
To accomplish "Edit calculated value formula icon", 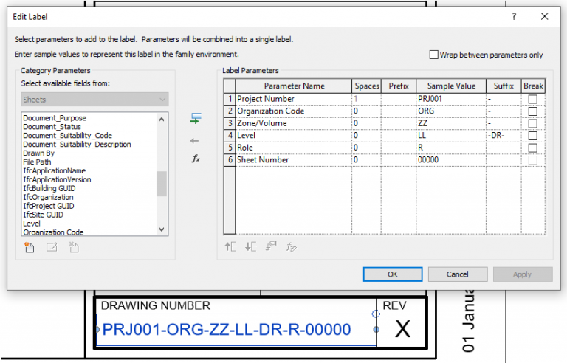I will click(291, 247).
